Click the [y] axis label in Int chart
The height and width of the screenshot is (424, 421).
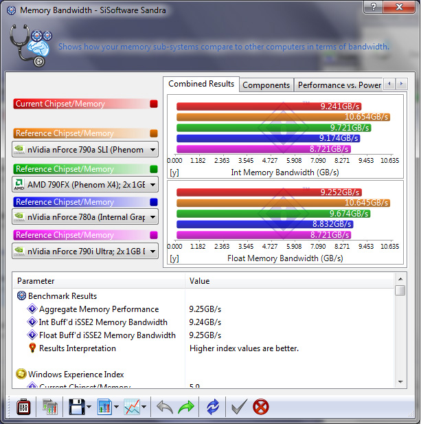pyautogui.click(x=174, y=172)
